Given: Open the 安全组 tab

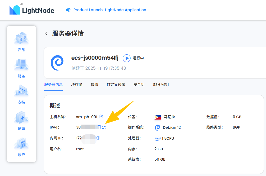Looking at the screenshot, I should pyautogui.click(x=139, y=85).
